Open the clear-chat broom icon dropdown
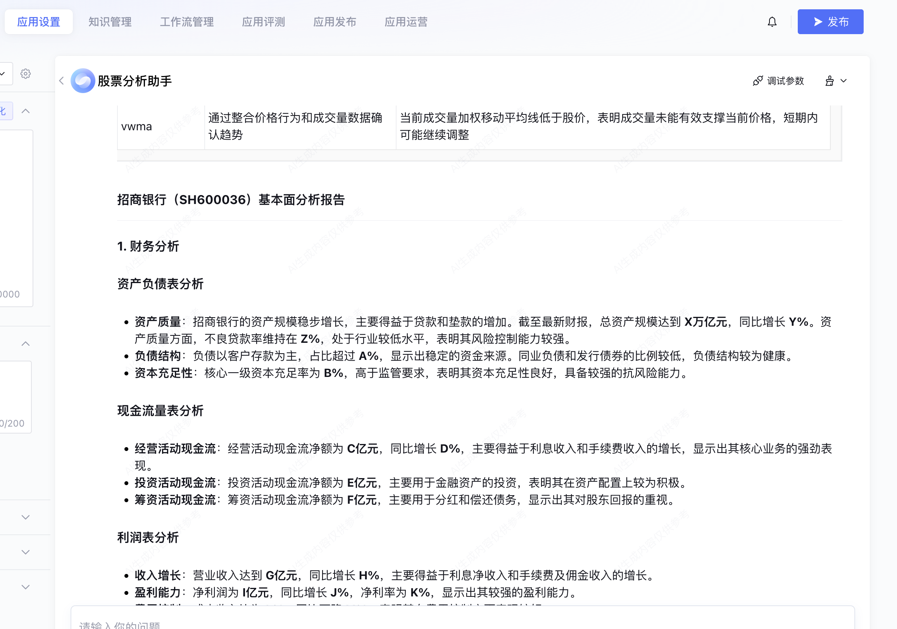The height and width of the screenshot is (629, 897). coord(836,81)
